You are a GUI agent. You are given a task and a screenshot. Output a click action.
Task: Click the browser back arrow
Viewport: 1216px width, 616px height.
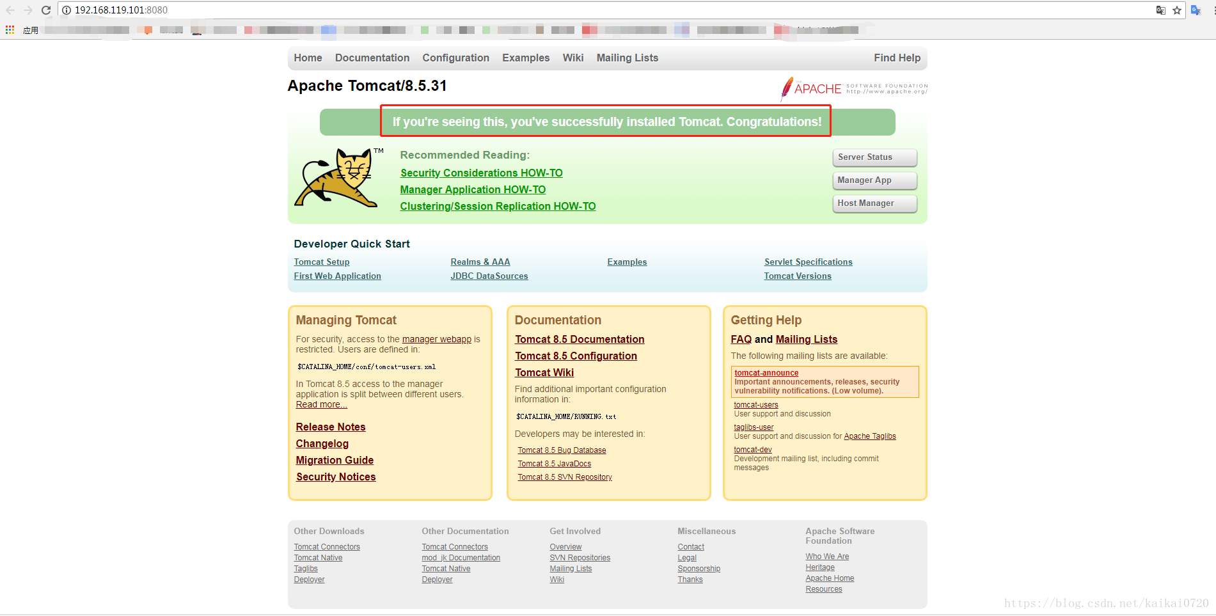pyautogui.click(x=10, y=10)
